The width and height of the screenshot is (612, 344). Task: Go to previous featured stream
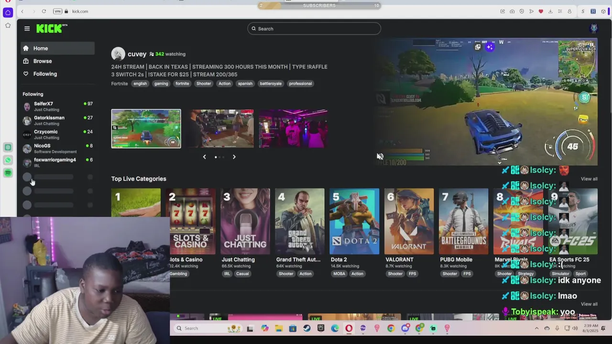pyautogui.click(x=204, y=157)
